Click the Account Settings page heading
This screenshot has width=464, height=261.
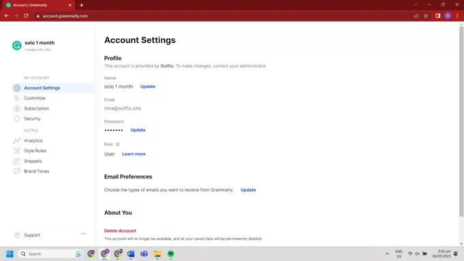coord(140,40)
